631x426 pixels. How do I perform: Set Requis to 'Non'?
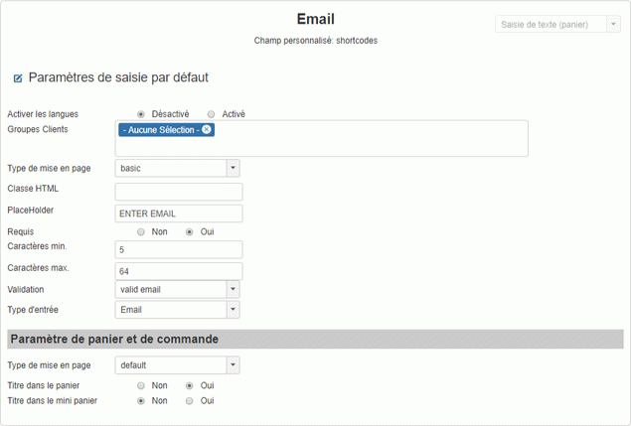[x=141, y=231]
